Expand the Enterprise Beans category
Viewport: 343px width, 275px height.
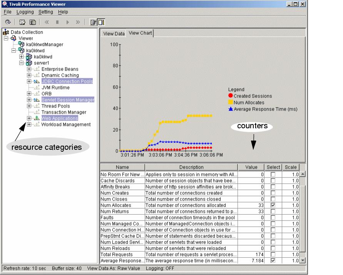[x=29, y=69]
